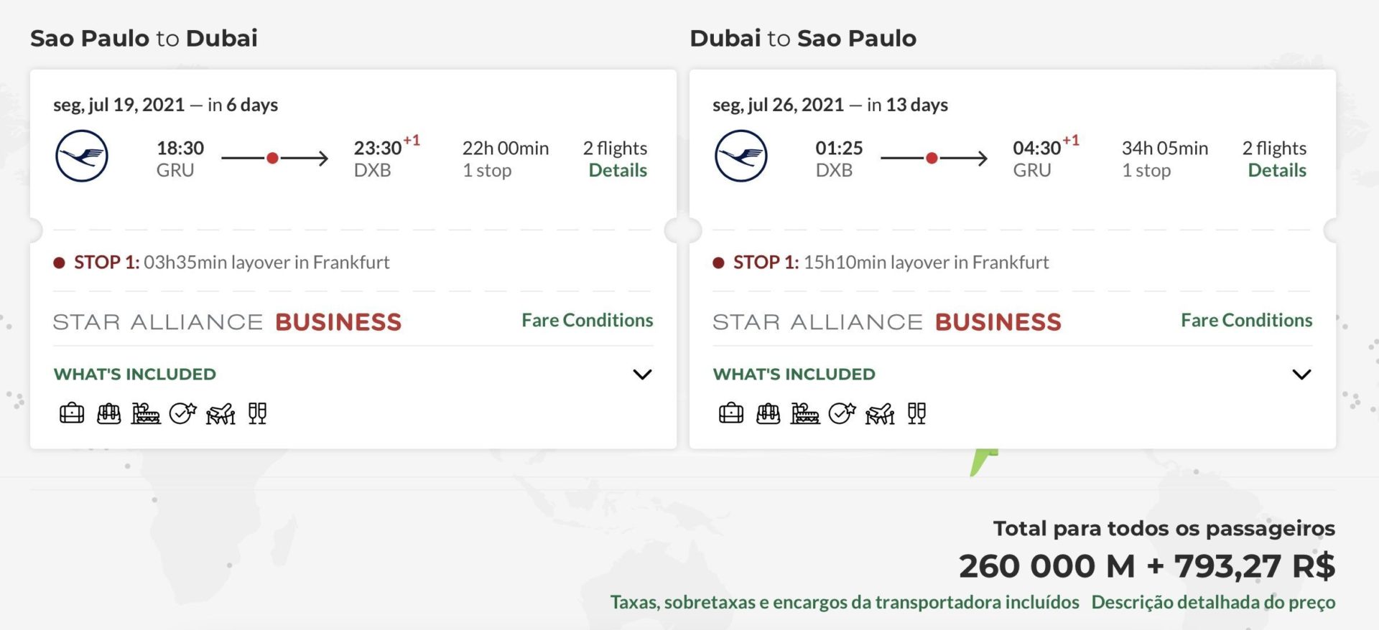Select the suitcase baggage icon on outbound card

click(x=72, y=413)
